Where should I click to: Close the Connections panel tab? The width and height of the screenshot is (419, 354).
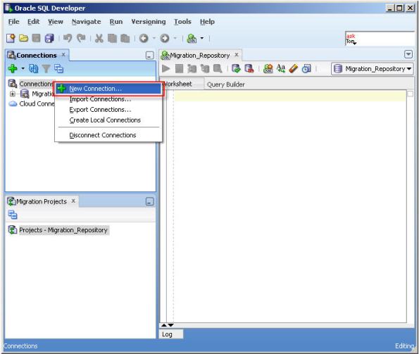point(63,54)
